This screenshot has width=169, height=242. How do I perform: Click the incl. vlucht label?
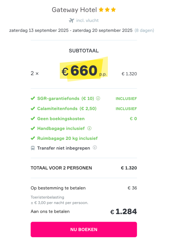[x=88, y=20]
